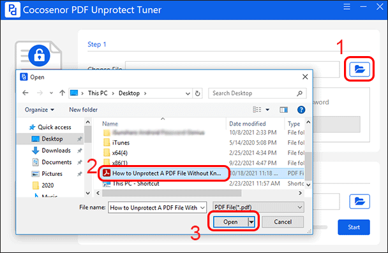Unpin Desktop using its pin icon
388x253 pixels.
[79, 139]
